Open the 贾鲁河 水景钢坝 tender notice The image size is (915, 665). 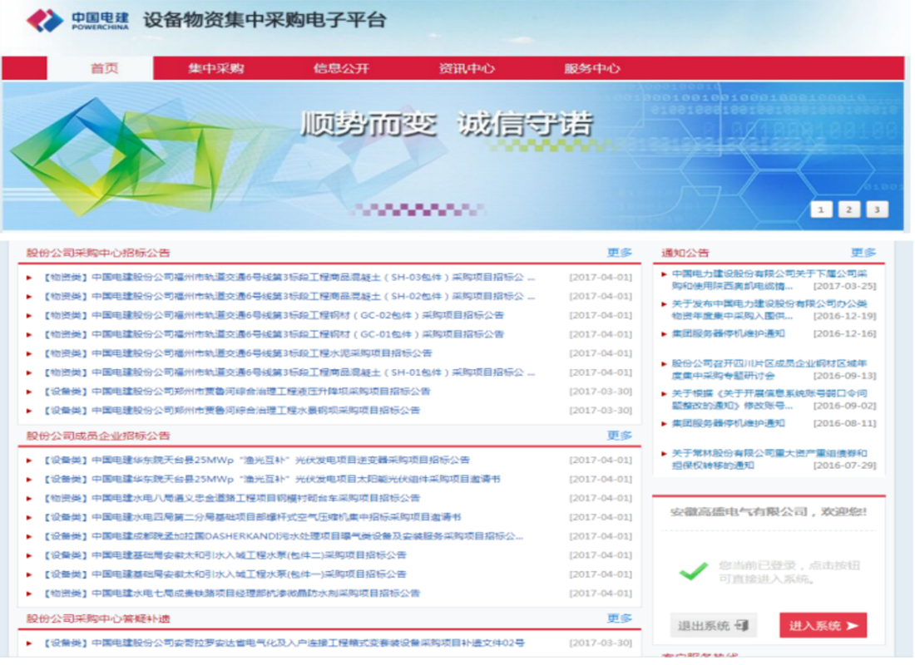(232, 410)
